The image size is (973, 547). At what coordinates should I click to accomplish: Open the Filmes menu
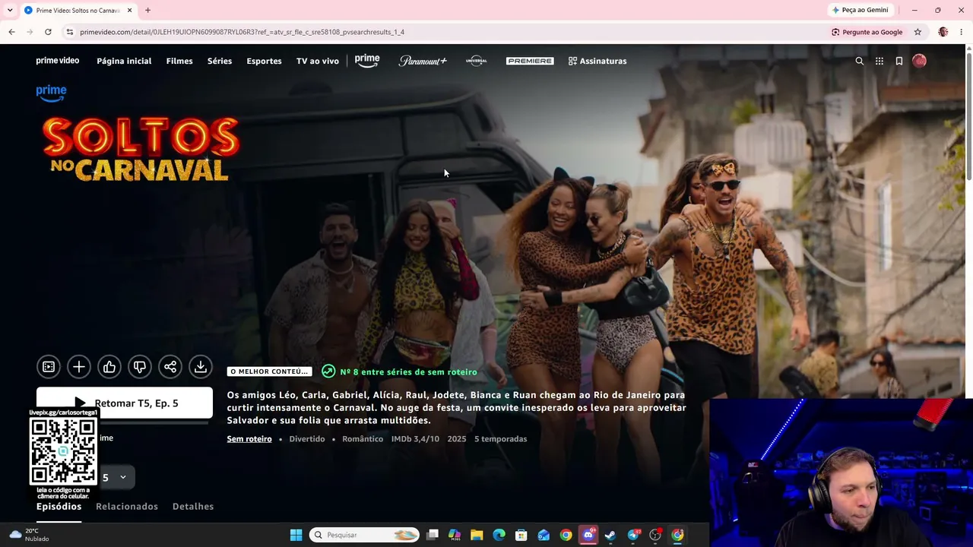[179, 61]
